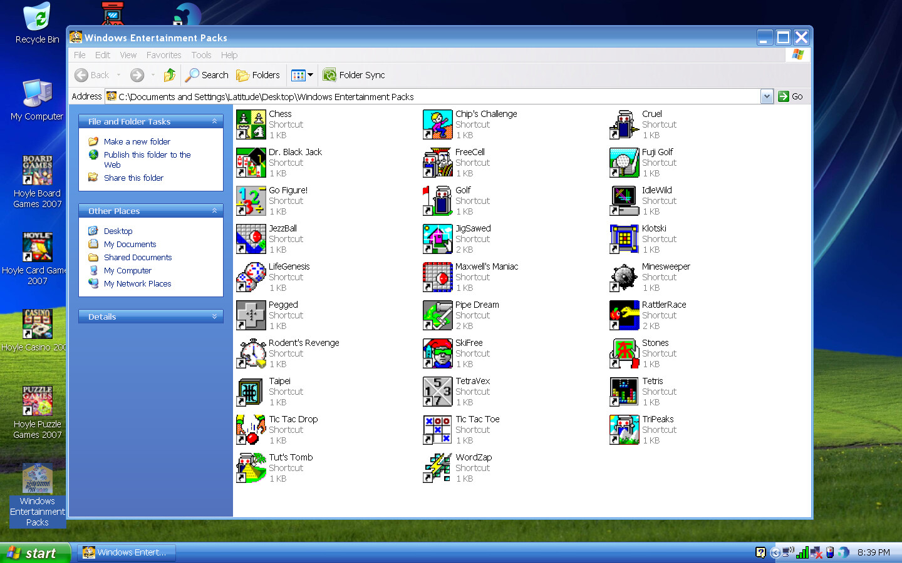Select the Taipei shortcut icon
The height and width of the screenshot is (563, 902).
click(x=251, y=392)
